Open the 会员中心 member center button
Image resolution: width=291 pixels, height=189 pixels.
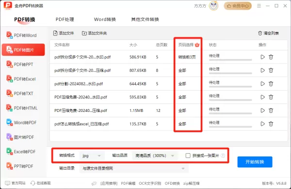[238, 6]
